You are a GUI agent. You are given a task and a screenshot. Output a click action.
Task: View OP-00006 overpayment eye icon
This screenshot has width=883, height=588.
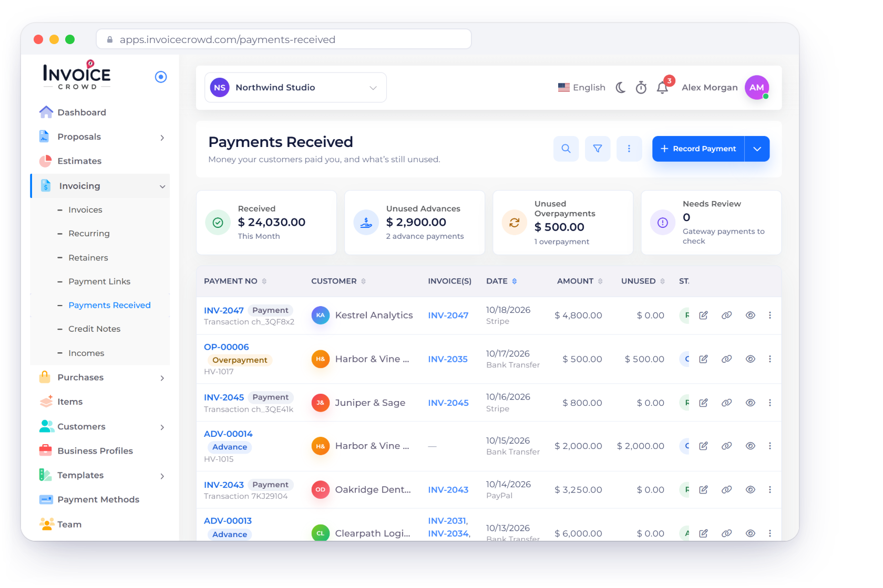(751, 359)
